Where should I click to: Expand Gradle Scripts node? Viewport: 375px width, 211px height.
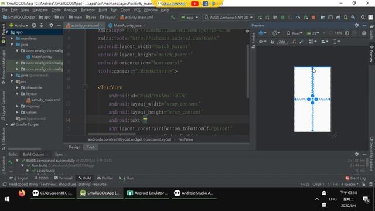point(7,125)
